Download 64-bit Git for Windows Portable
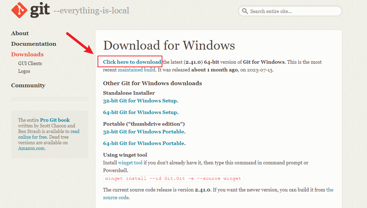 144,143
